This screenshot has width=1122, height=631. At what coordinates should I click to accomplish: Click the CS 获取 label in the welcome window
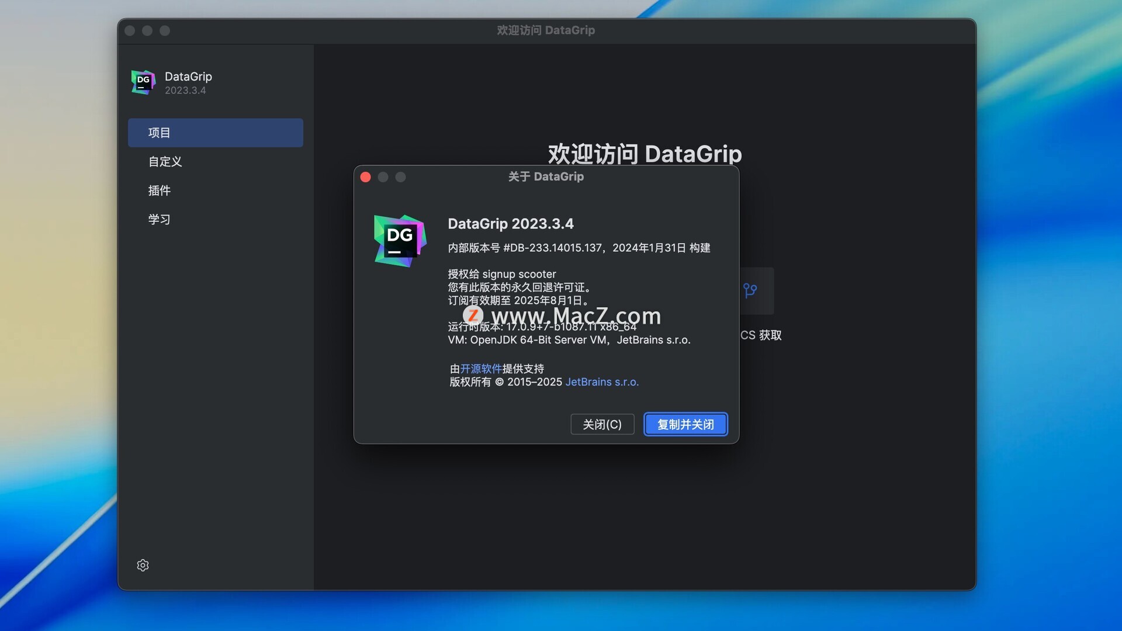pos(761,335)
